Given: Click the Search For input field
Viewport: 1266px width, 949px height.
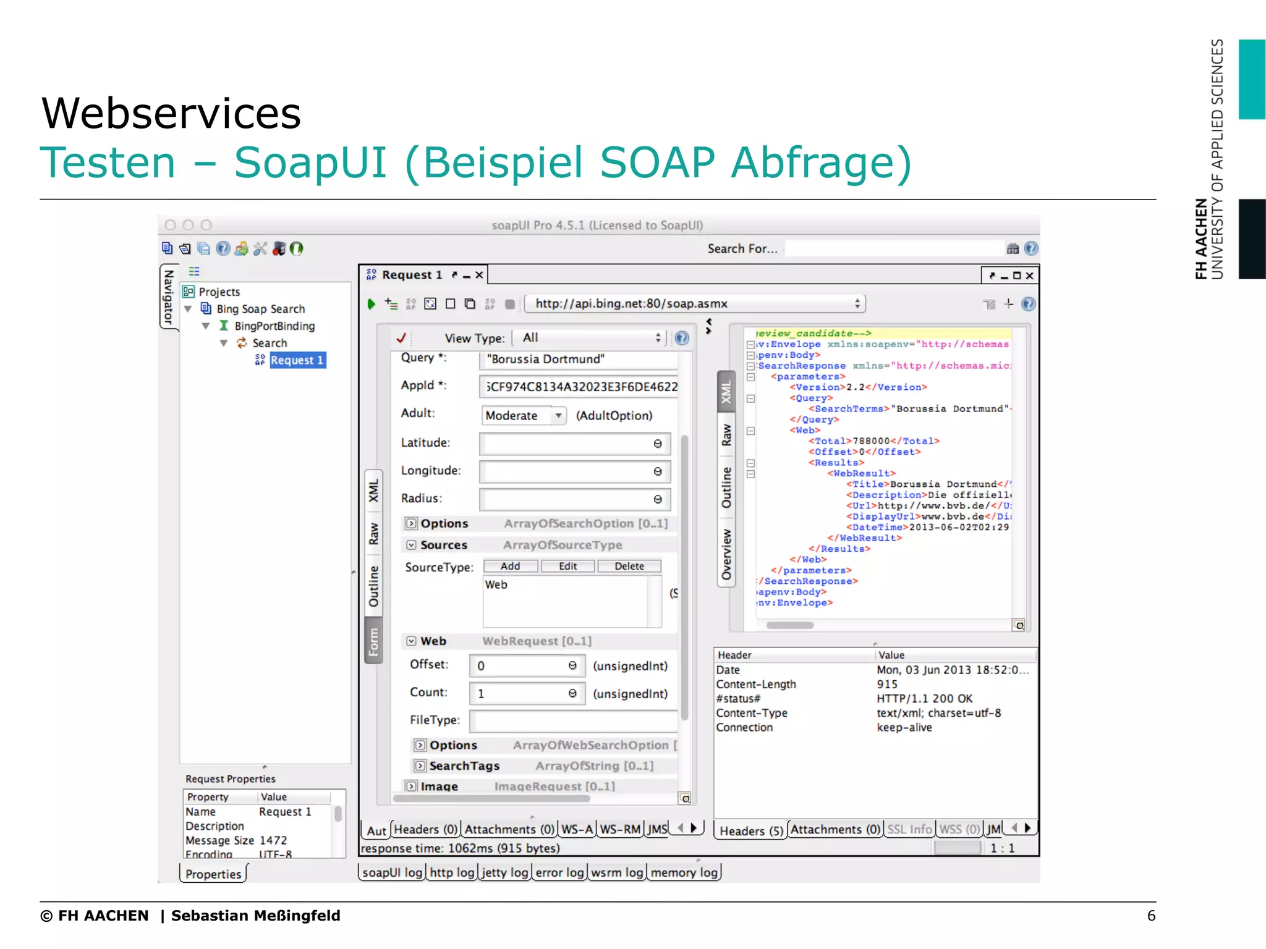Looking at the screenshot, I should 894,248.
